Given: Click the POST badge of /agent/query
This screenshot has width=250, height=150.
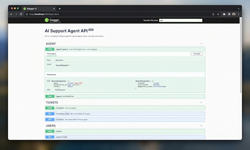Looking at the screenshot, I should pyautogui.click(x=50, y=49).
